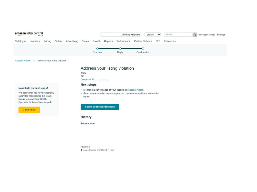Open the Performance menu
257x192 pixels.
pyautogui.click(x=123, y=41)
